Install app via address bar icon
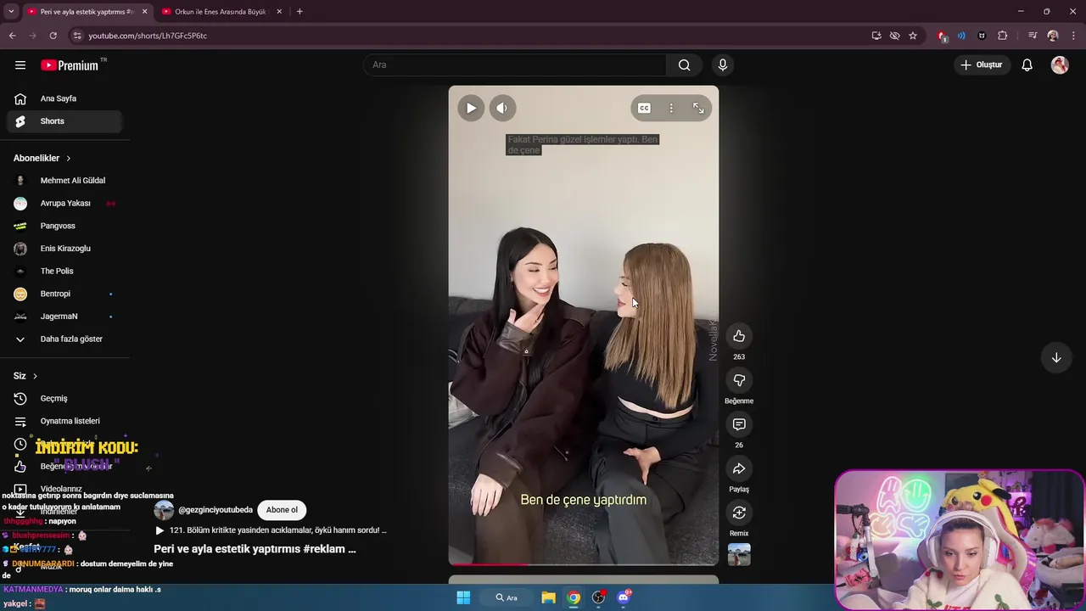1086x611 pixels. click(876, 36)
